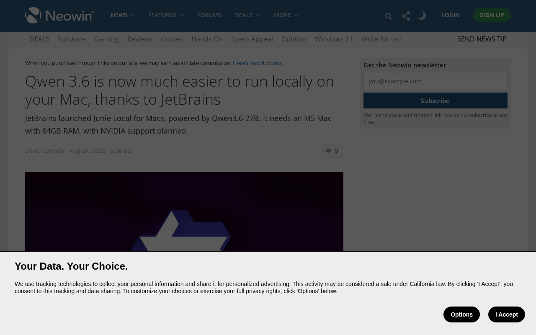Click the Aug 24, 2026 15:26 EDT timestamp
The width and height of the screenshot is (536, 335).
coord(102,151)
